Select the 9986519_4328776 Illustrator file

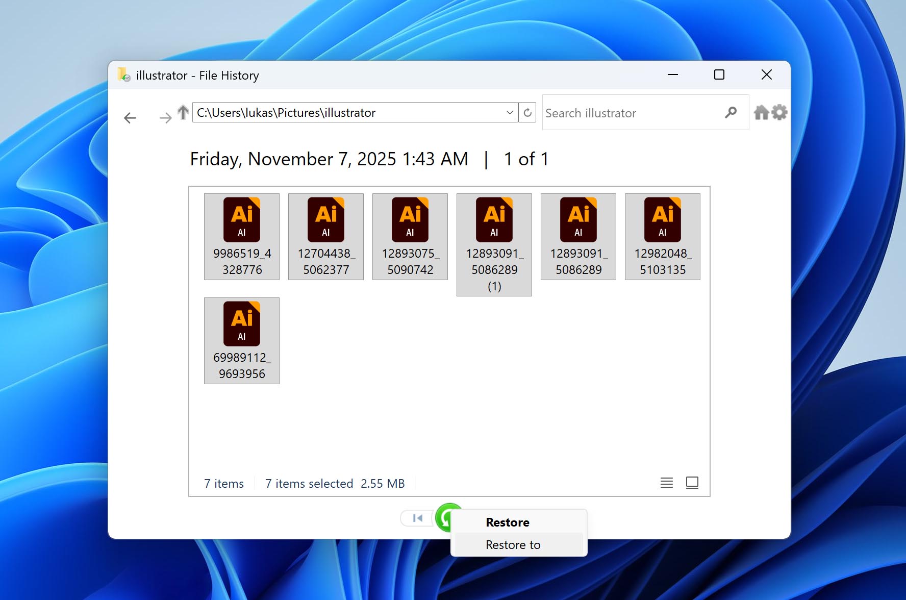click(241, 236)
